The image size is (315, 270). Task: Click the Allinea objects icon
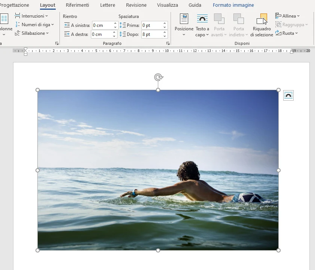pos(278,16)
